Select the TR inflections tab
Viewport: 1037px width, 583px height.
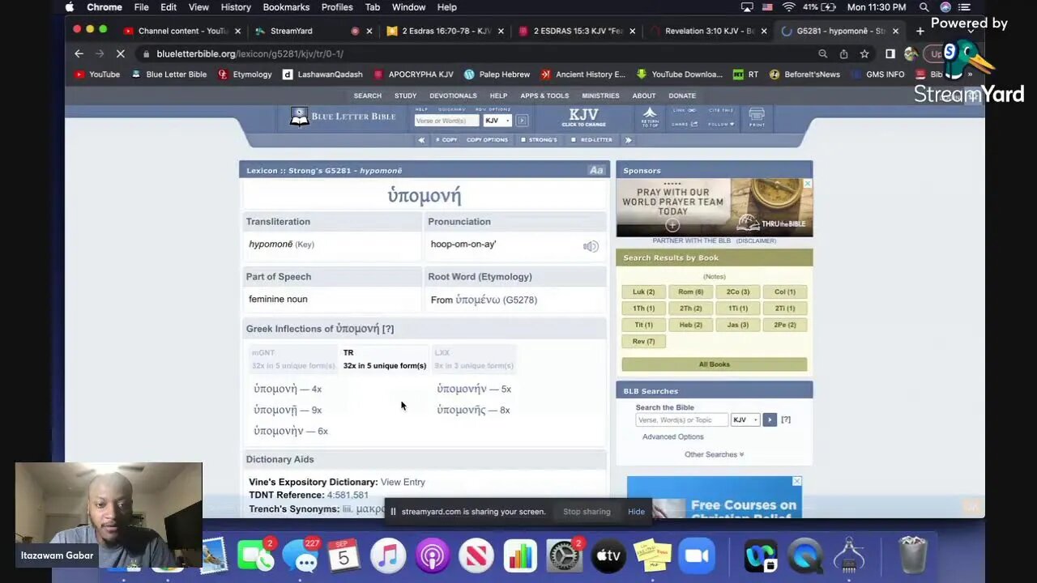(x=384, y=359)
